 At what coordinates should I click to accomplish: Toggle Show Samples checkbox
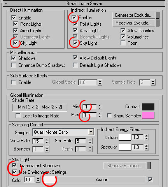pyautogui.click(x=109, y=115)
